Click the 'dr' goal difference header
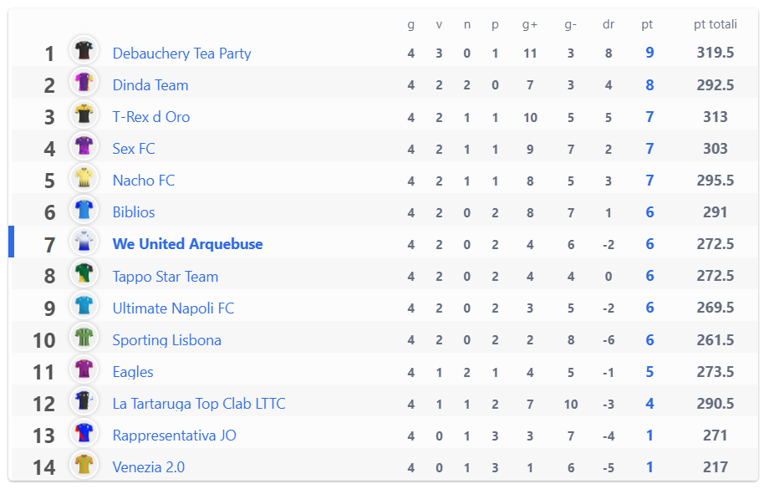This screenshot has width=764, height=489. click(609, 24)
